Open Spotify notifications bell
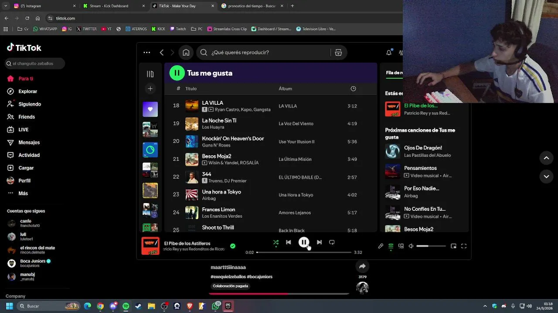558x313 pixels. (x=389, y=53)
